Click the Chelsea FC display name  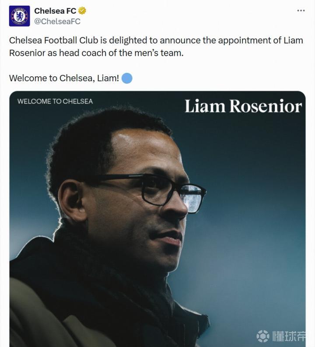55,11
